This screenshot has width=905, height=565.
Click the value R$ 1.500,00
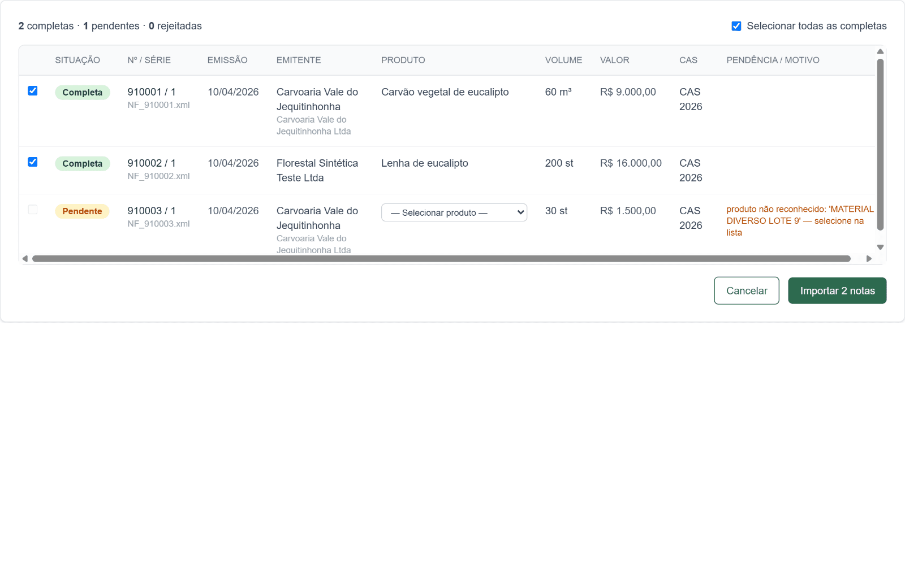pyautogui.click(x=628, y=211)
